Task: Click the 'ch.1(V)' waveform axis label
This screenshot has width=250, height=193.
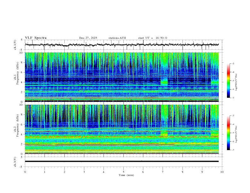Action: (15, 45)
